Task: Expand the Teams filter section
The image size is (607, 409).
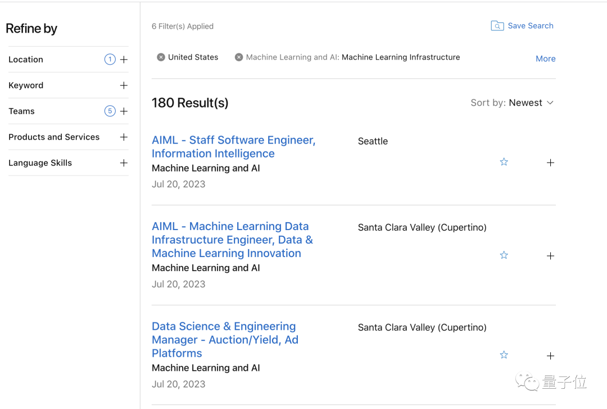Action: coord(124,111)
